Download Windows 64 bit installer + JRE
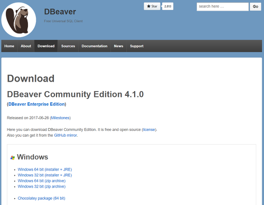Viewport: 264px width, 205px height. pos(45,170)
